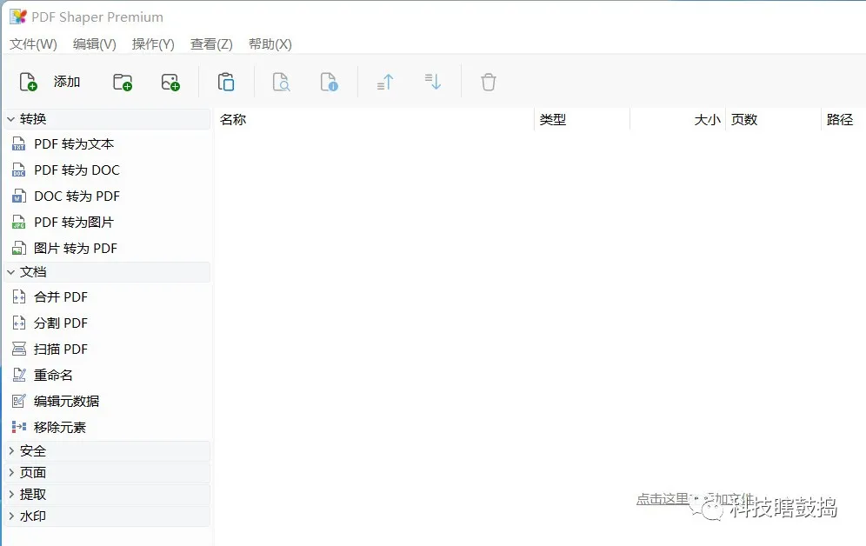Click the scanner icon beside 扫描 PDF

tap(19, 349)
